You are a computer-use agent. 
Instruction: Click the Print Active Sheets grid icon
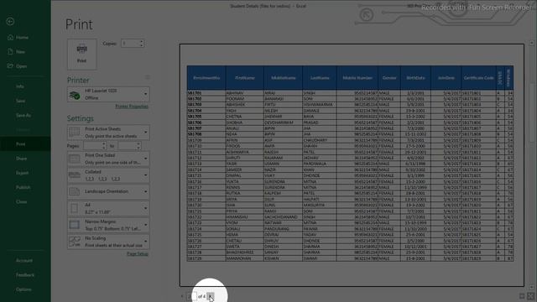click(75, 133)
